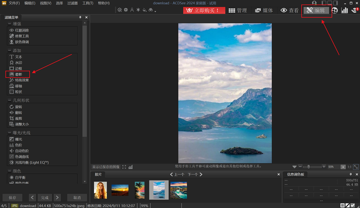Toggle the 1:1 actual size button
This screenshot has height=208, width=360.
tap(350, 167)
